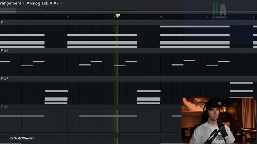Expand the arrow after Analog Lab V #3
257x144 pixels.
61,4
